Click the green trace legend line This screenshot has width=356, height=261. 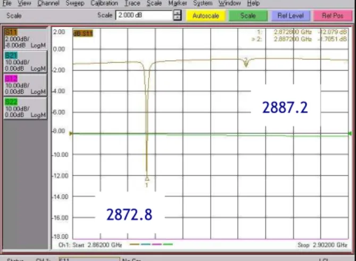168,244
